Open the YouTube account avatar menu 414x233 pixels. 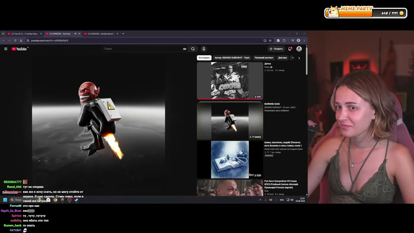299,49
